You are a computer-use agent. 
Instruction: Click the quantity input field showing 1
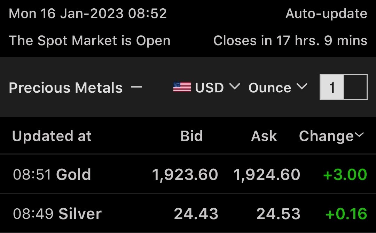click(x=343, y=87)
